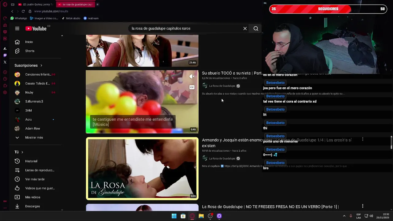Viewport: 393px width, 221px height.
Task: Open File Explorer from the taskbar
Action: point(201,216)
